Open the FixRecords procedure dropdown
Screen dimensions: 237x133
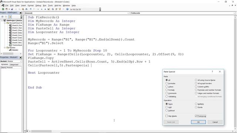[234, 13]
